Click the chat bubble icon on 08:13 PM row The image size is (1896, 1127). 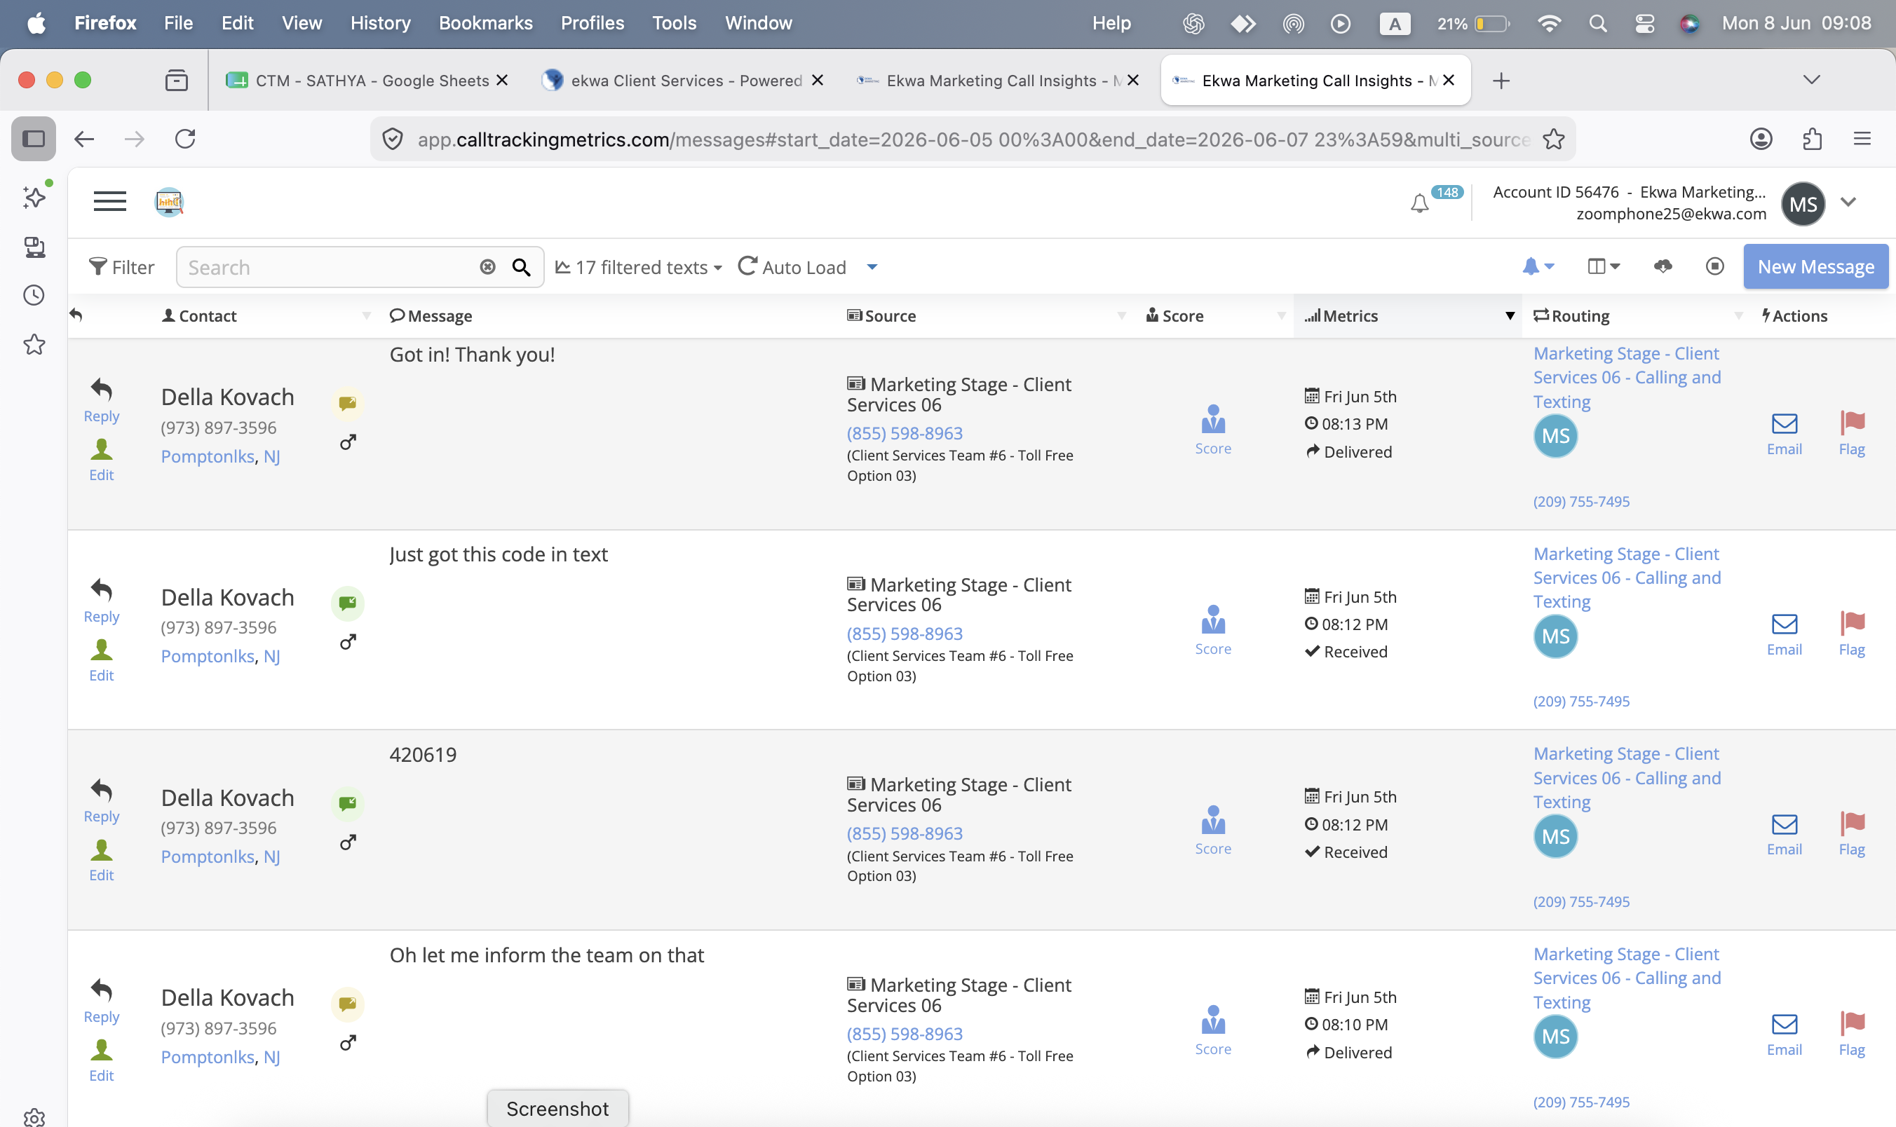click(347, 403)
